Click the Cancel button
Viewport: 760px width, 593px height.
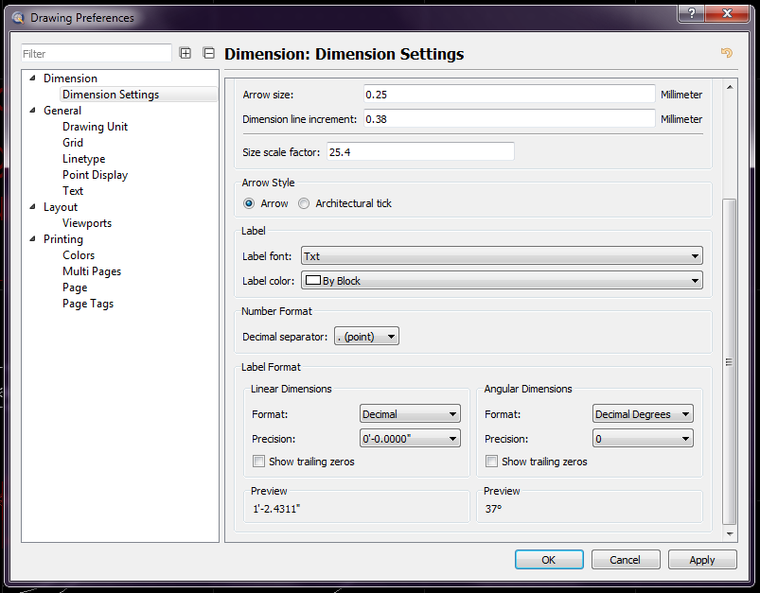(x=626, y=560)
